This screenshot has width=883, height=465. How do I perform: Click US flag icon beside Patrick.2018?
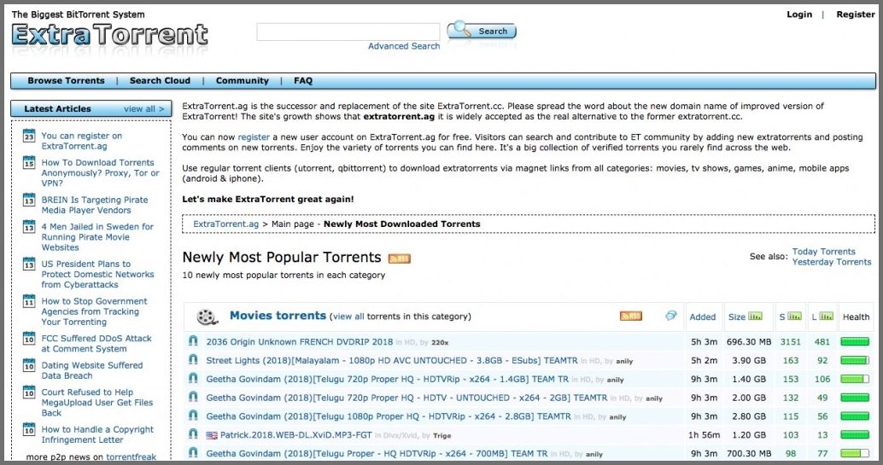tap(212, 435)
